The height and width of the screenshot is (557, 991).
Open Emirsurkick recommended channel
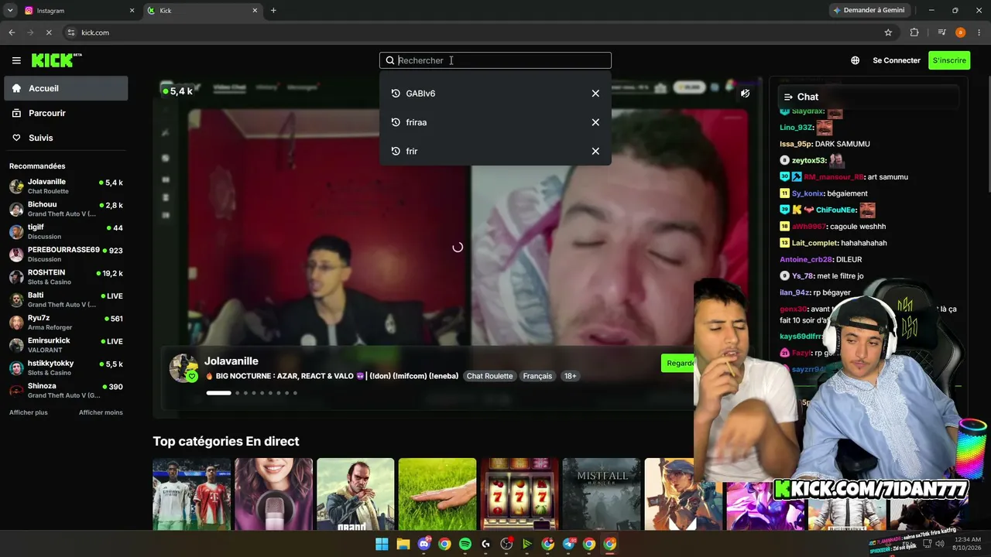(66, 345)
